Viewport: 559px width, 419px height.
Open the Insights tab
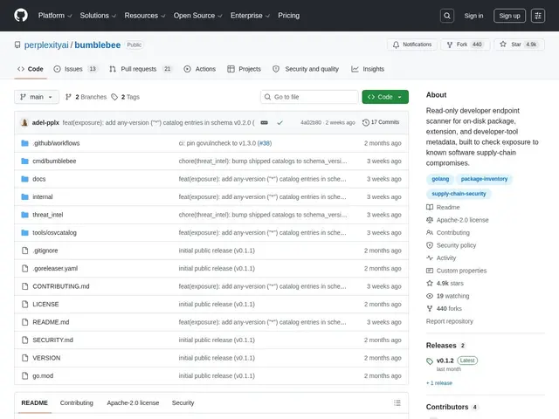368,69
